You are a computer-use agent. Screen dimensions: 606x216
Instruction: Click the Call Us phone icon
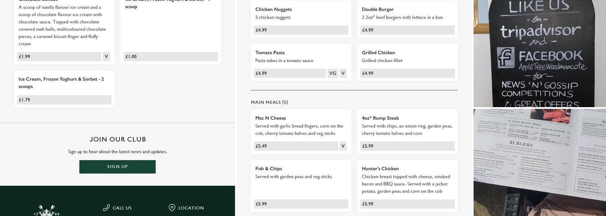(106, 208)
